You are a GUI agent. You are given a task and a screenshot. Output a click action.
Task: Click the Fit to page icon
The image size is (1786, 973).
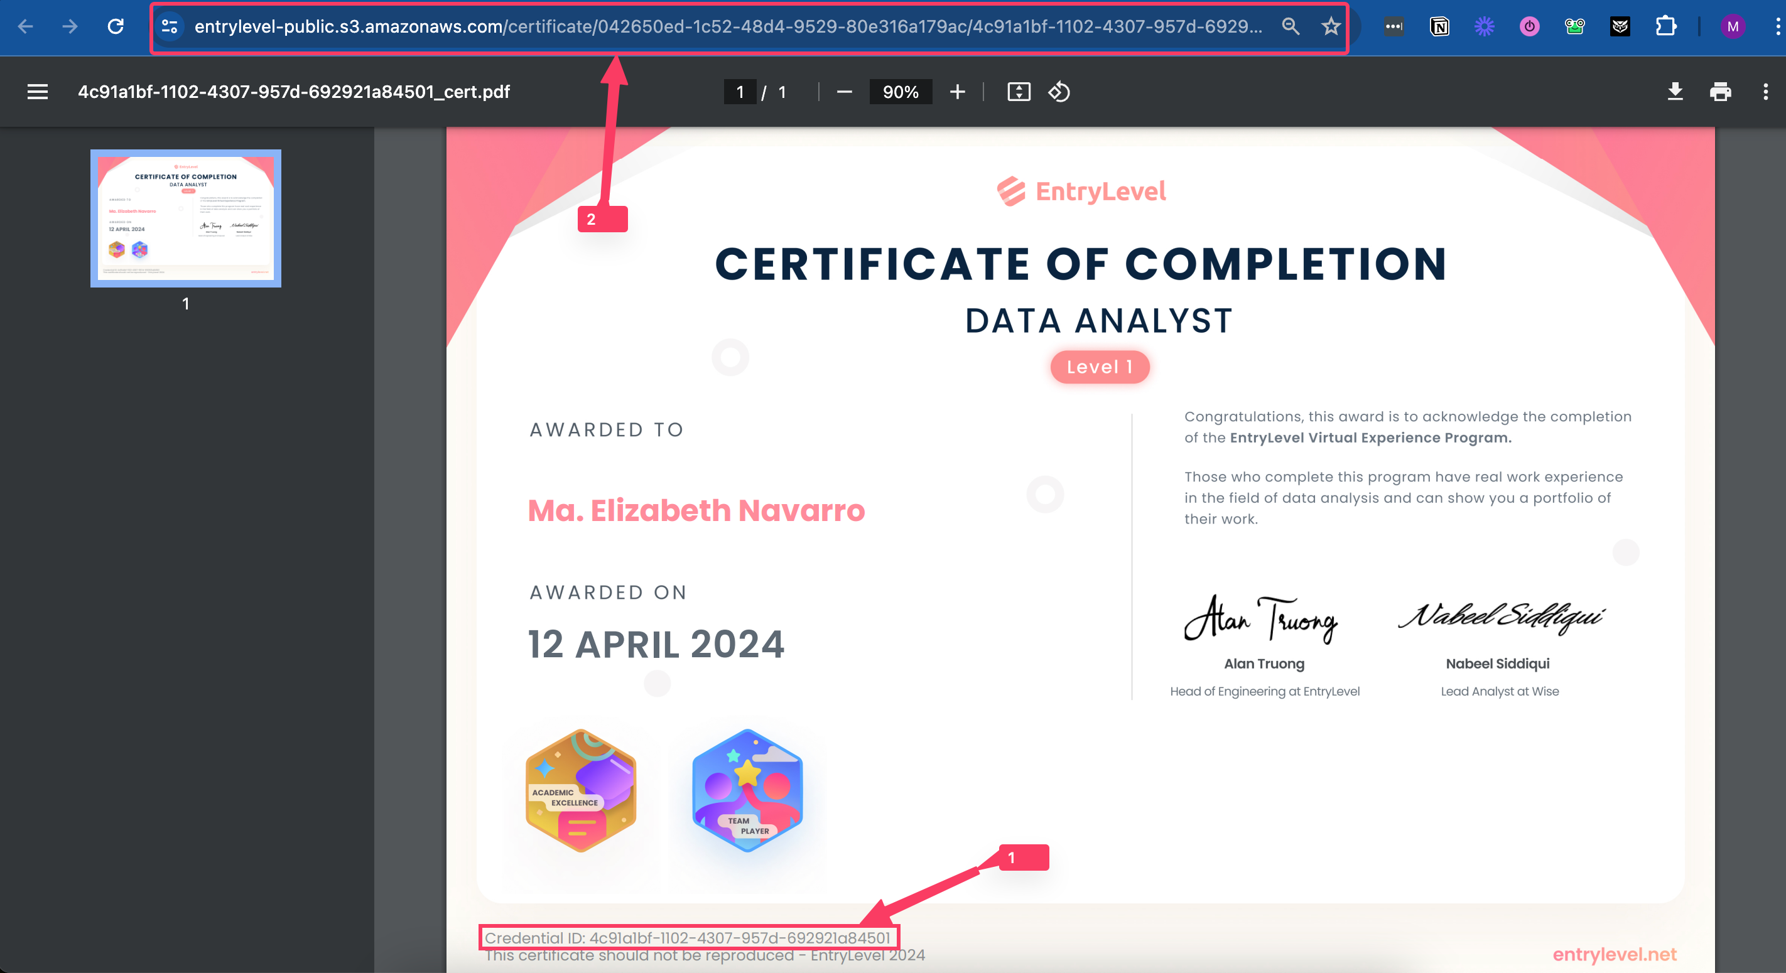pos(1019,92)
